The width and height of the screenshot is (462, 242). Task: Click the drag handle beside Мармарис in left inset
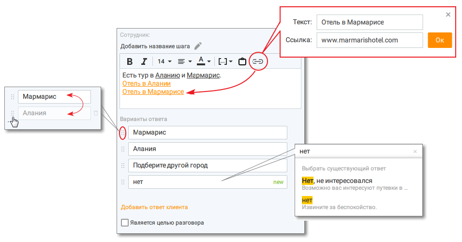pyautogui.click(x=13, y=97)
